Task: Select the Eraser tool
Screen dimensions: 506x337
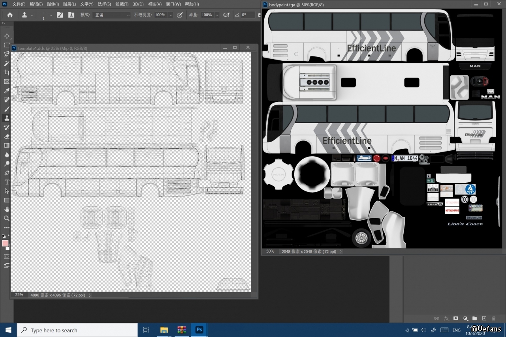Action: click(7, 136)
